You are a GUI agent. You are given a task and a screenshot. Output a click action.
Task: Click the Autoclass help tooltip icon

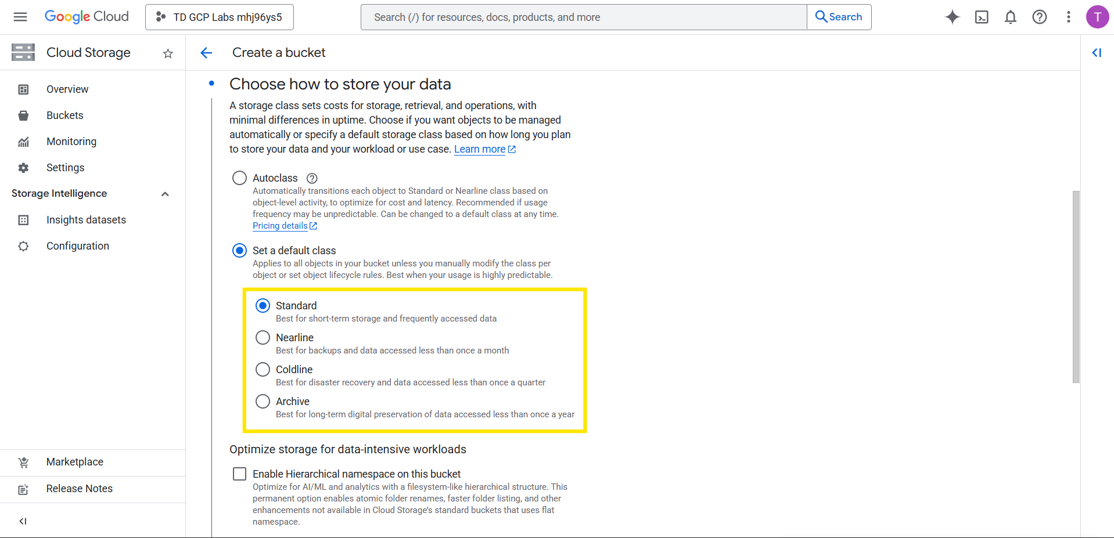point(312,178)
